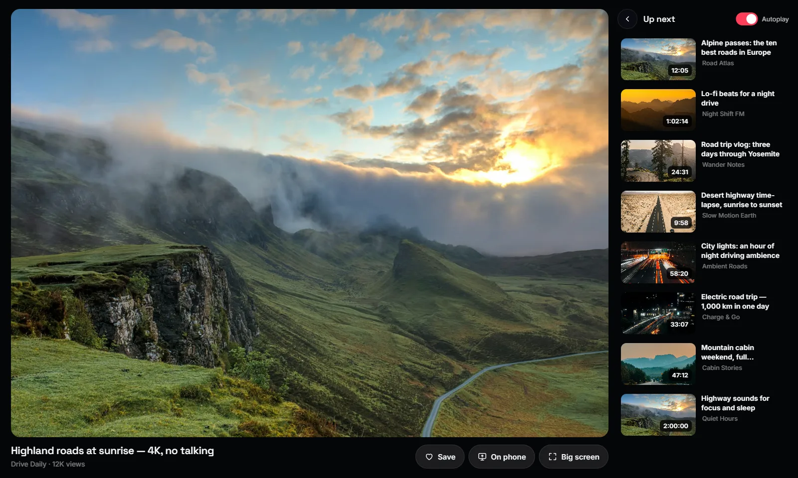Open Desert highway time-lapse thumbnail

658,212
